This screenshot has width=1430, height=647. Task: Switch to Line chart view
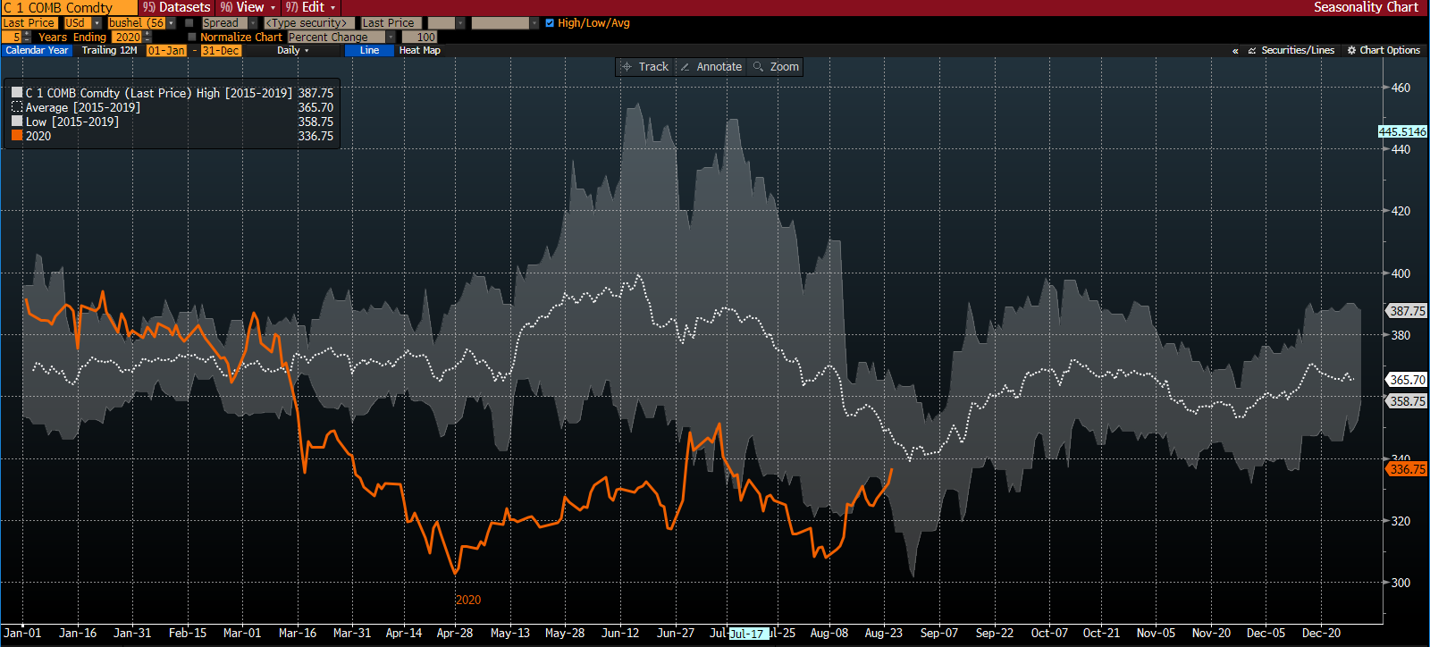click(370, 51)
